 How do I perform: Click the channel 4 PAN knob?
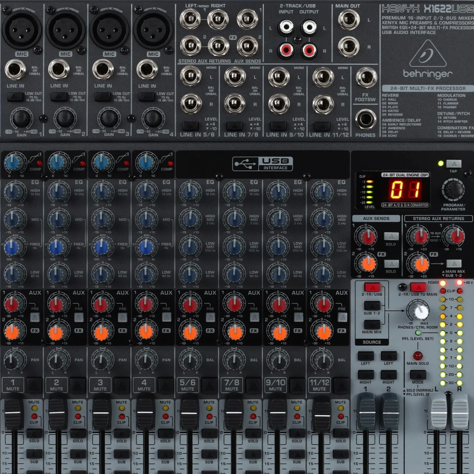[x=145, y=361]
